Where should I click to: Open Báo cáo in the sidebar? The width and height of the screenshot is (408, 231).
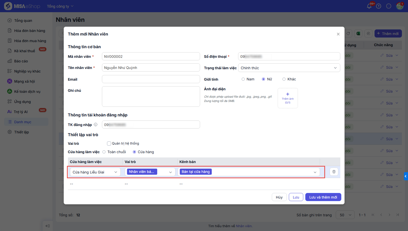pos(21,61)
